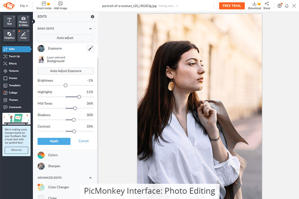Screen dimensions: 299x199
Task: Open the File dropdown menu
Action: tap(24, 6)
